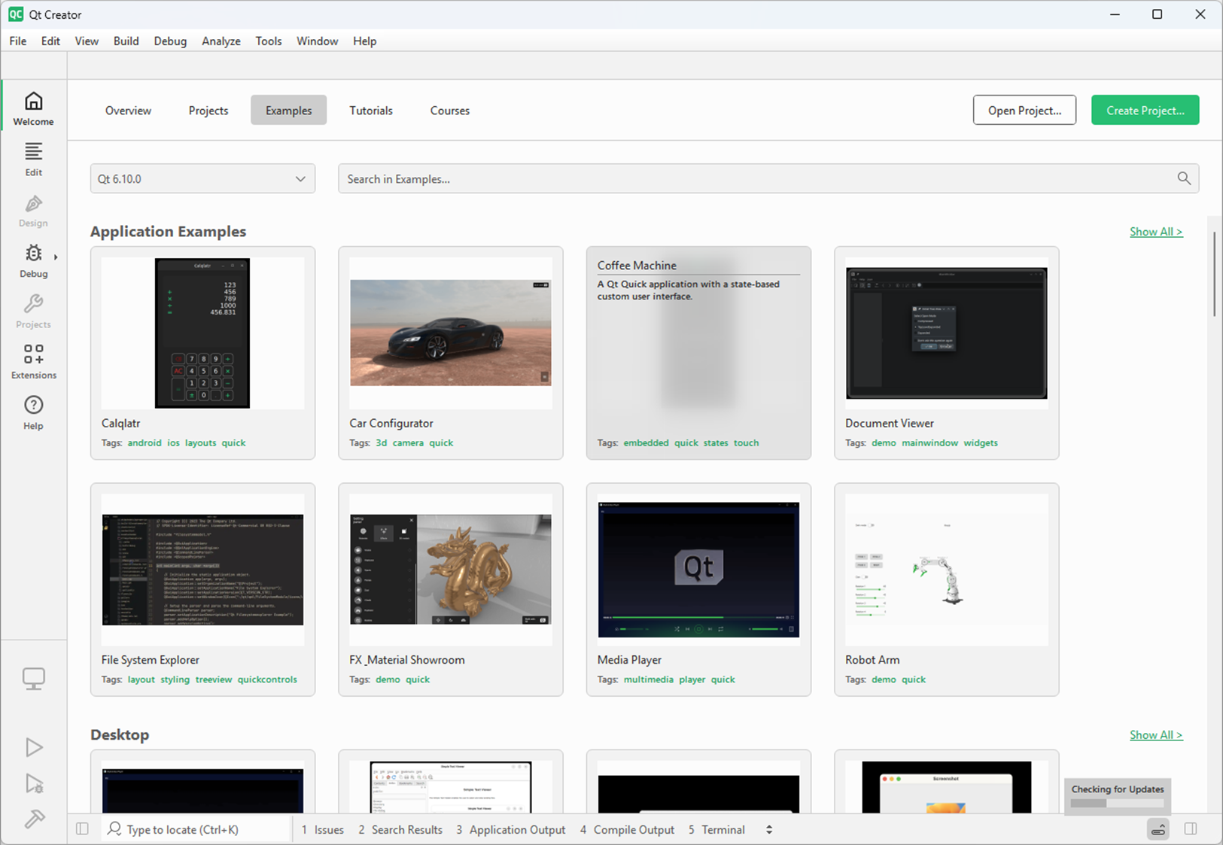This screenshot has width=1223, height=845.
Task: Click the treeview tag under File System Explorer
Action: [214, 679]
